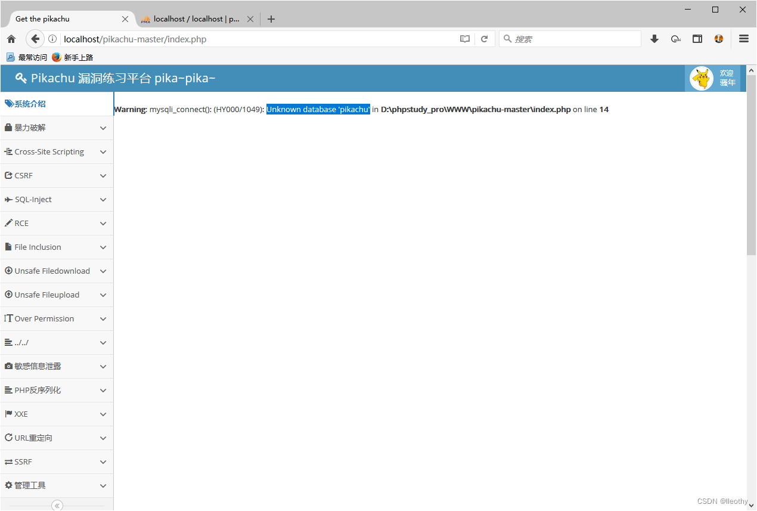
Task: Open the sidebar panel toolbar icon
Action: (697, 39)
